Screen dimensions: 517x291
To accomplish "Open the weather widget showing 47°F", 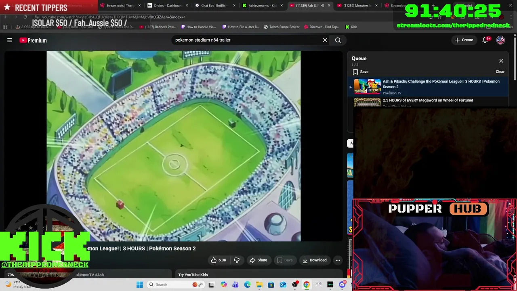I will (17, 285).
